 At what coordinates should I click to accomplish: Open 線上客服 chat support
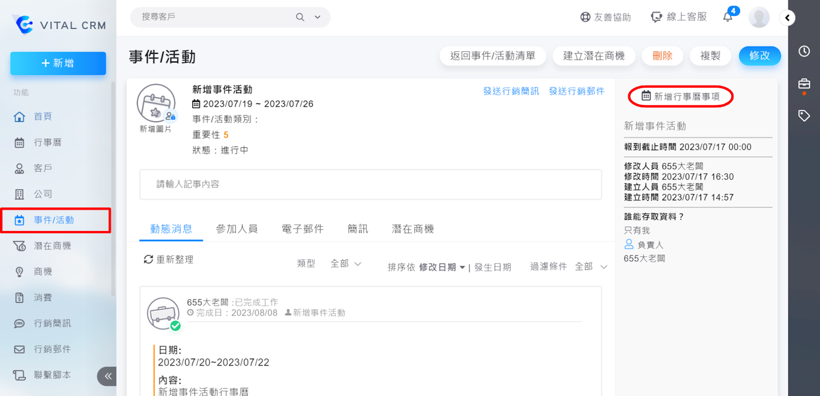(678, 17)
